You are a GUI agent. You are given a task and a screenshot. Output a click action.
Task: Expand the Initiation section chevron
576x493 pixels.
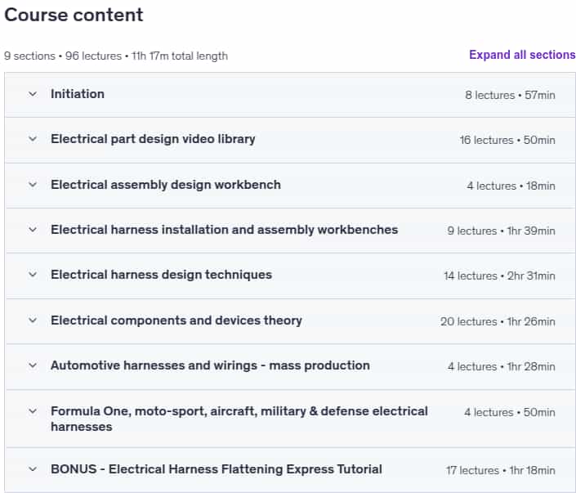click(x=33, y=94)
